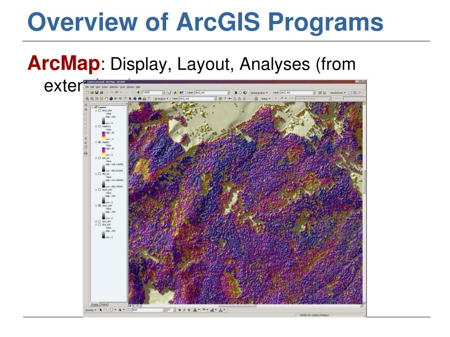This screenshot has width=450, height=337.
Task: Open the Selection menu
Action: (114, 87)
